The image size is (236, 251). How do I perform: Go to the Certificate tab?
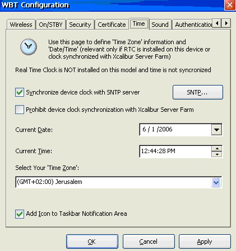[112, 25]
